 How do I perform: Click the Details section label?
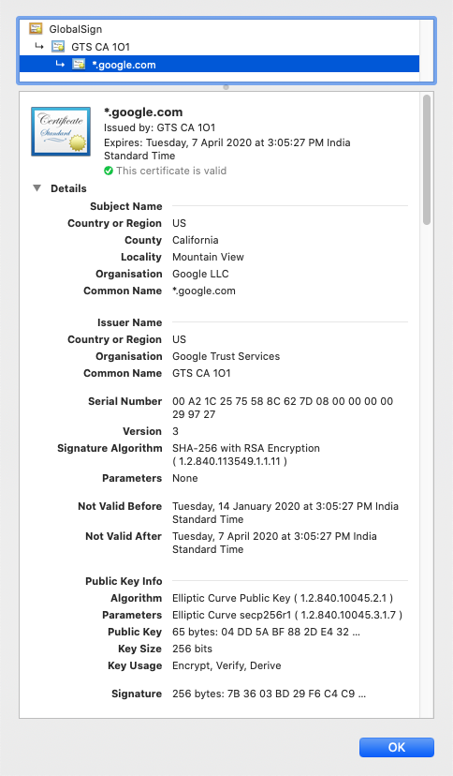[x=68, y=188]
